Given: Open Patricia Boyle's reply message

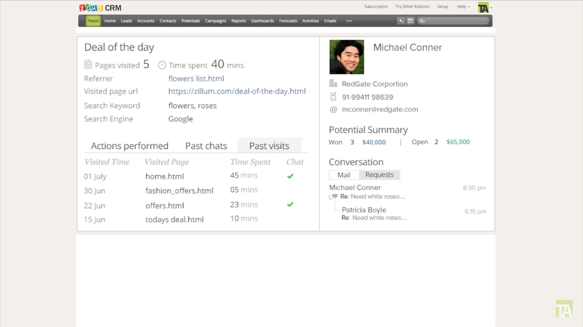Looking at the screenshot, I should pos(414,214).
